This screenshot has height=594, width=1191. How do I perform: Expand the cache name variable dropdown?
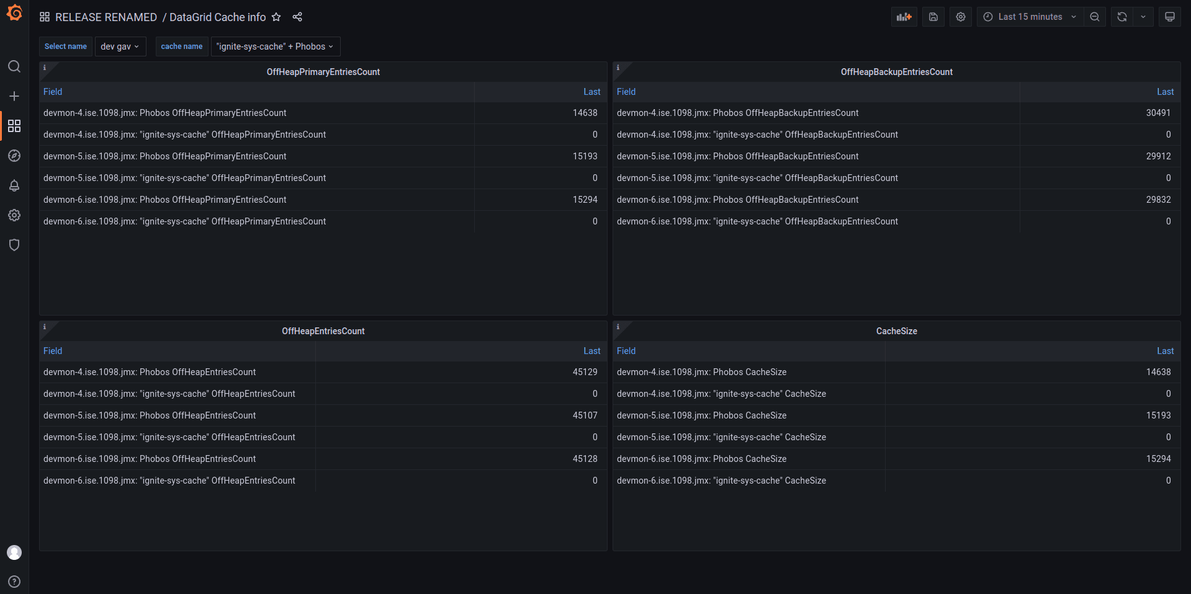[275, 47]
